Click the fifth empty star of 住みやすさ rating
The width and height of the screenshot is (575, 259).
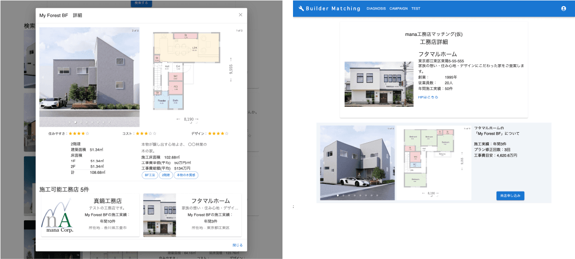87,134
